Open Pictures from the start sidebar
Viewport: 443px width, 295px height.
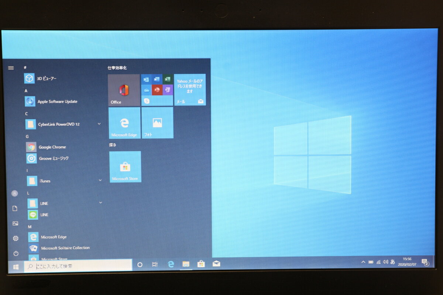(15, 223)
